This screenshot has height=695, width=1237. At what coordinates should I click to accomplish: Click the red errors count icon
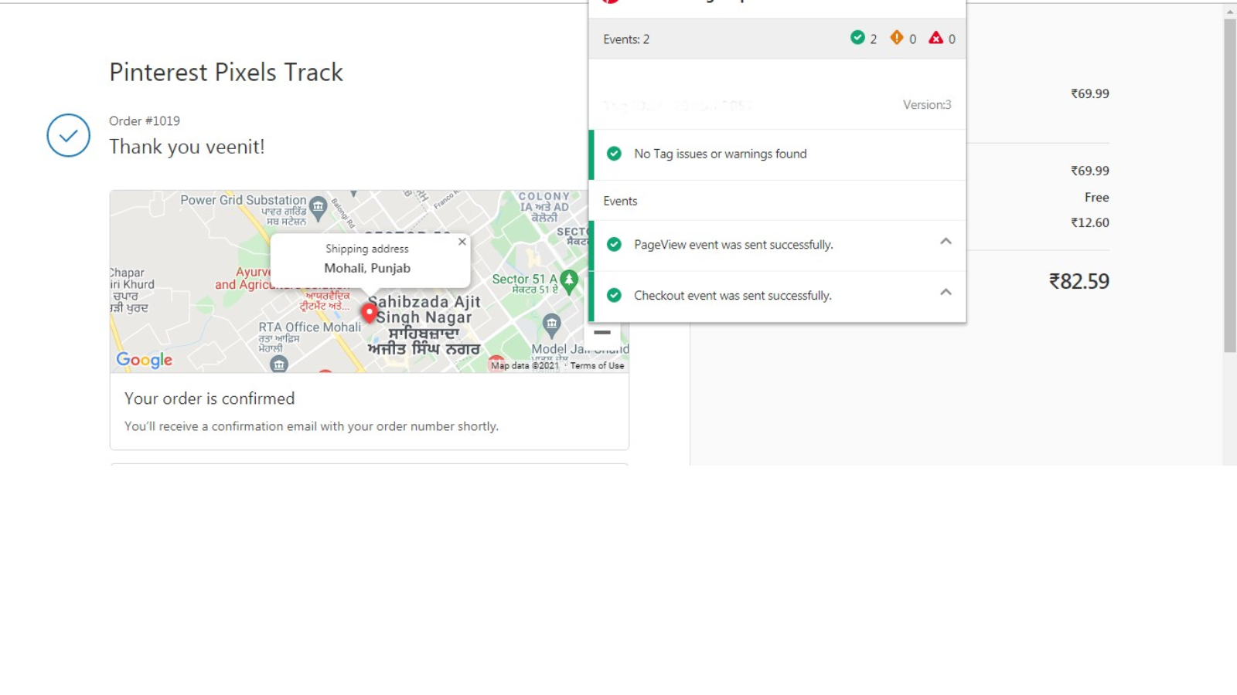click(x=935, y=38)
